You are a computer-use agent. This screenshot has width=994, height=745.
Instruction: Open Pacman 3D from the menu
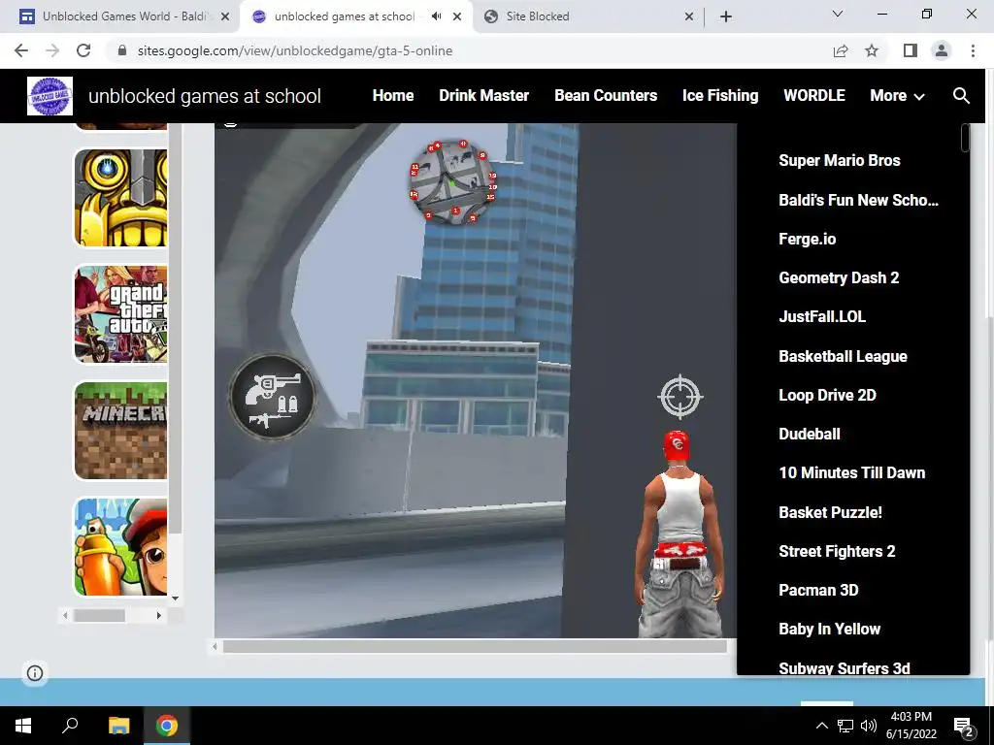(818, 590)
